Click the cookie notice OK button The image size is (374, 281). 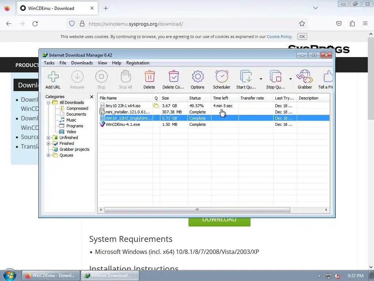pos(302,37)
